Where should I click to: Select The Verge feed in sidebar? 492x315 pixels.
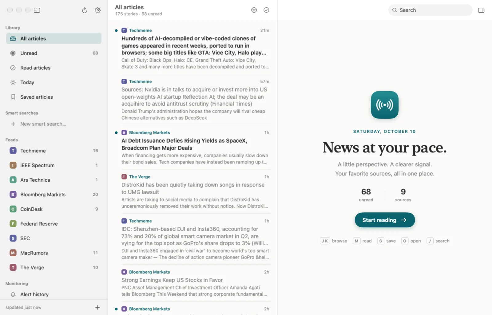click(54, 267)
